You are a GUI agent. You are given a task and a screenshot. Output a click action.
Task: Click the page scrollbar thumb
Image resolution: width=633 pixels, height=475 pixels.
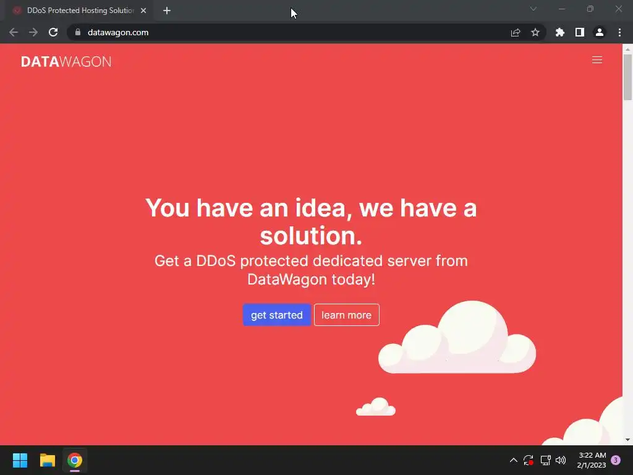click(x=627, y=77)
